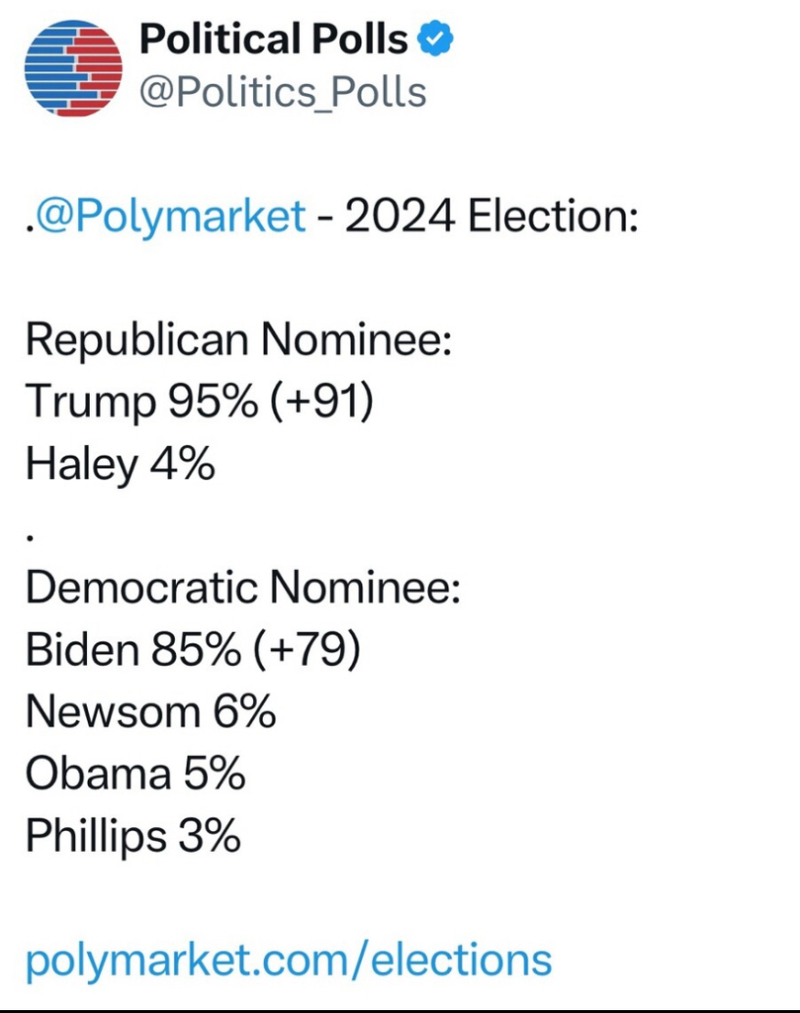Screen dimensions: 800x1013
Task: Click the blue half of the avatar logo
Action: [44, 69]
